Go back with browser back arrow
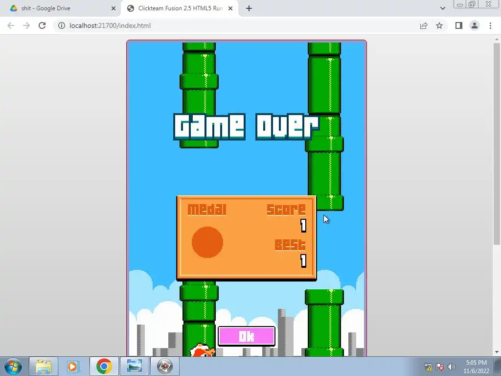This screenshot has height=376, width=501. [x=11, y=25]
